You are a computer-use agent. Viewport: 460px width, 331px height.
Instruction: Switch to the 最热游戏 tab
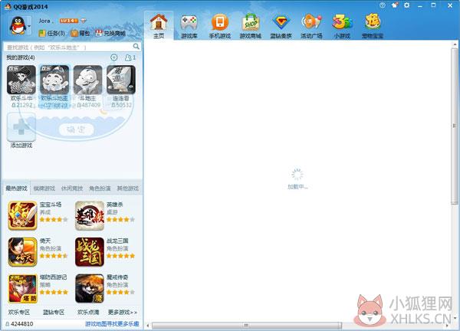coord(16,188)
